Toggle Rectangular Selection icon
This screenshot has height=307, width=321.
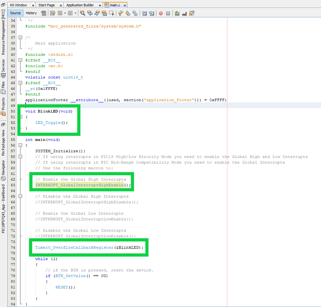point(111,13)
